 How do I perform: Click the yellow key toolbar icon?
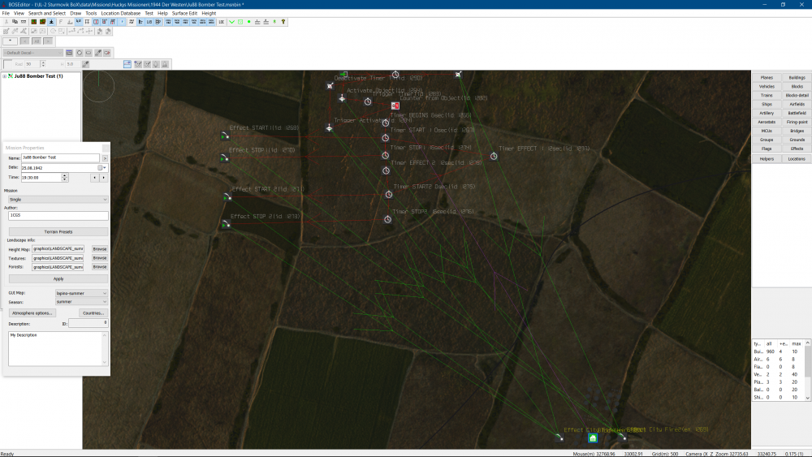[283, 22]
